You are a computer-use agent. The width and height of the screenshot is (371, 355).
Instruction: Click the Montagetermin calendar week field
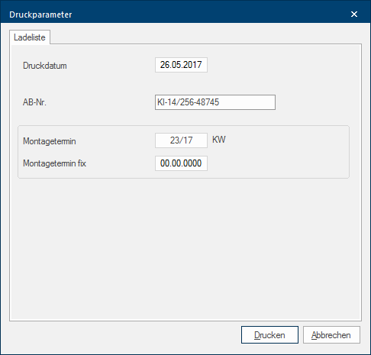point(181,140)
